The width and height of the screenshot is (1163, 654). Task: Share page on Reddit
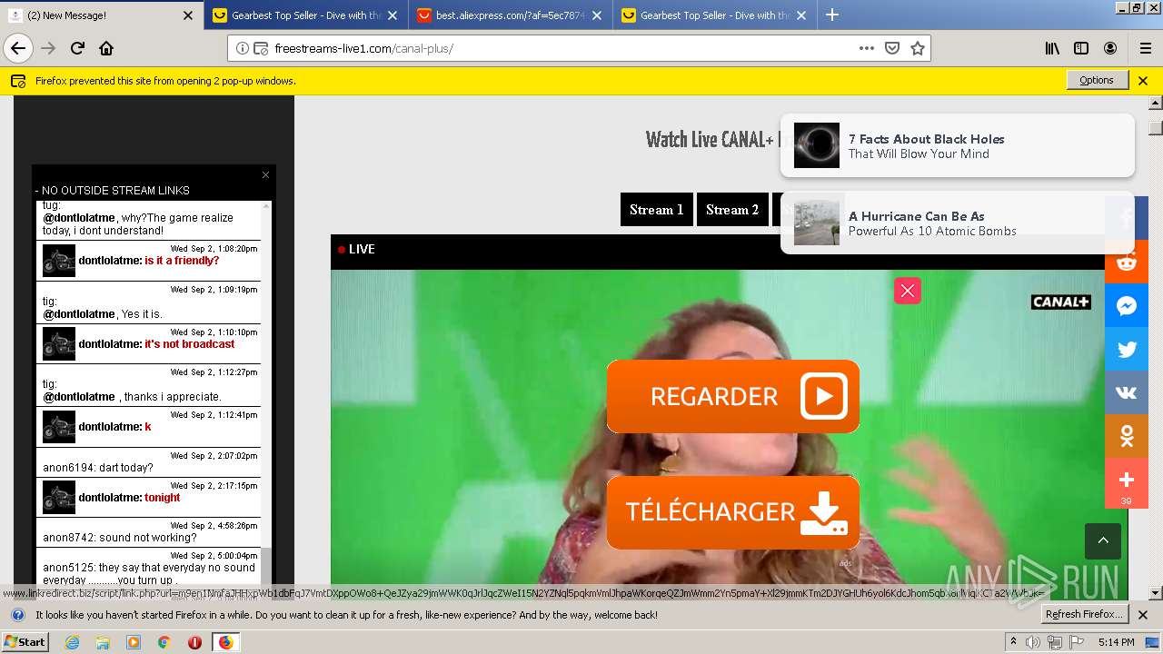coord(1127,263)
